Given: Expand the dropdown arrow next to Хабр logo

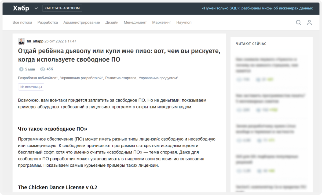Looking at the screenshot, I should [36, 8].
